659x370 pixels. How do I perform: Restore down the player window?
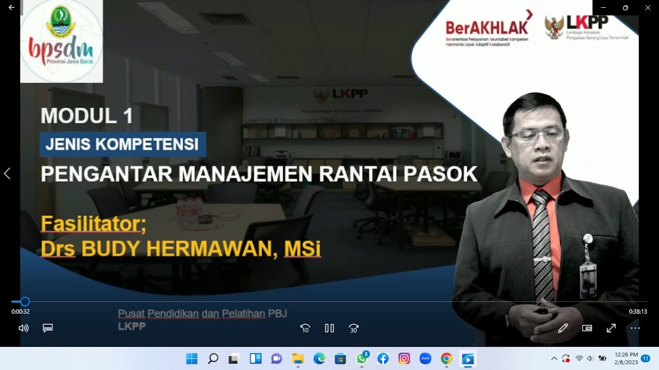626,8
